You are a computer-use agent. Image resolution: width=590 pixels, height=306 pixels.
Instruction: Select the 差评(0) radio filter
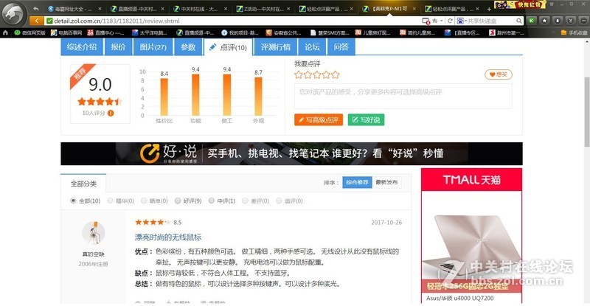point(245,201)
